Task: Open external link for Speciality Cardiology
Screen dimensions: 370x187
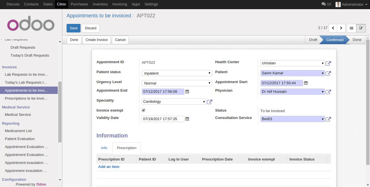Action: click(209, 102)
